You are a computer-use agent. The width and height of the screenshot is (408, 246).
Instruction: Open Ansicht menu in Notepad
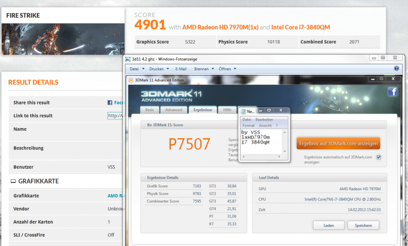[265, 126]
